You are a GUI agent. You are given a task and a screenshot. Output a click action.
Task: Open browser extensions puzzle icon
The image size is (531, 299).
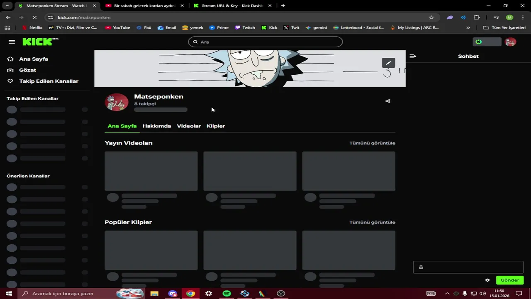[x=476, y=17]
